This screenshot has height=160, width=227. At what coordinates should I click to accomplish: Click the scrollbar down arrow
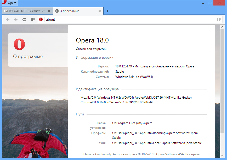[222, 156]
